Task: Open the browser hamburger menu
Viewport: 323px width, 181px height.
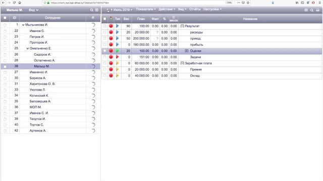Action: pos(319,3)
